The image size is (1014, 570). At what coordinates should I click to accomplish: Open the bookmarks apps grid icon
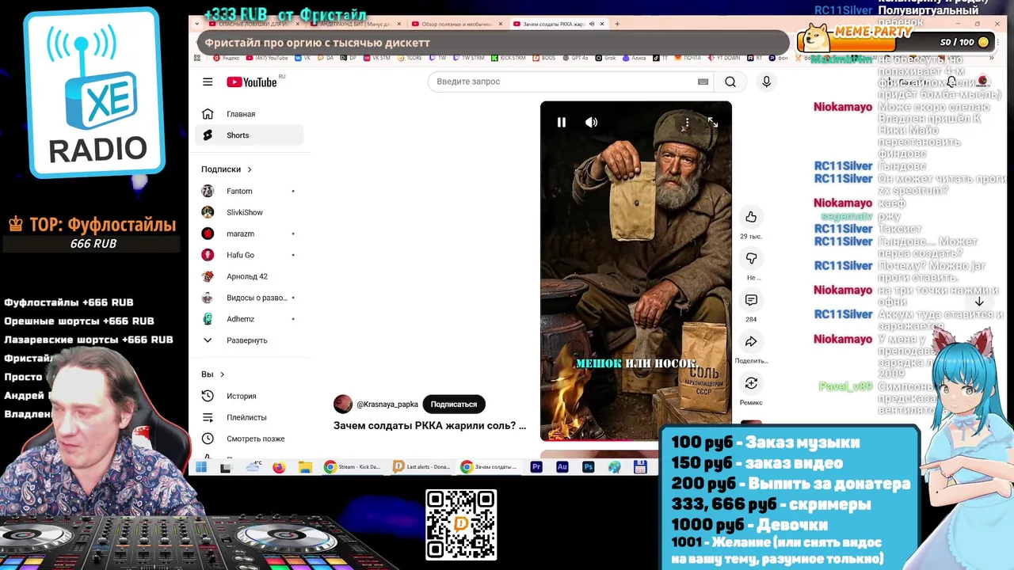pos(196,58)
